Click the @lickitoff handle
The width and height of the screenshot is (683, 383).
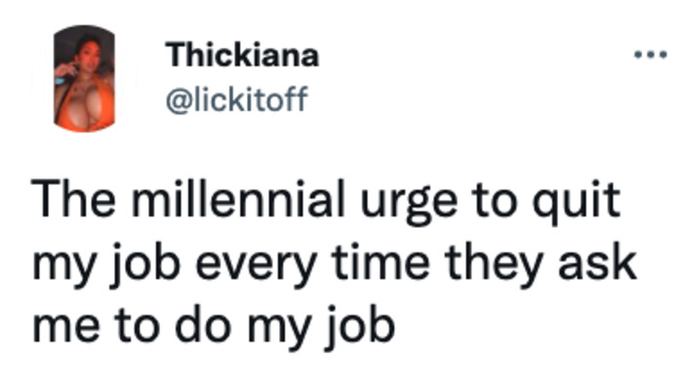click(237, 100)
